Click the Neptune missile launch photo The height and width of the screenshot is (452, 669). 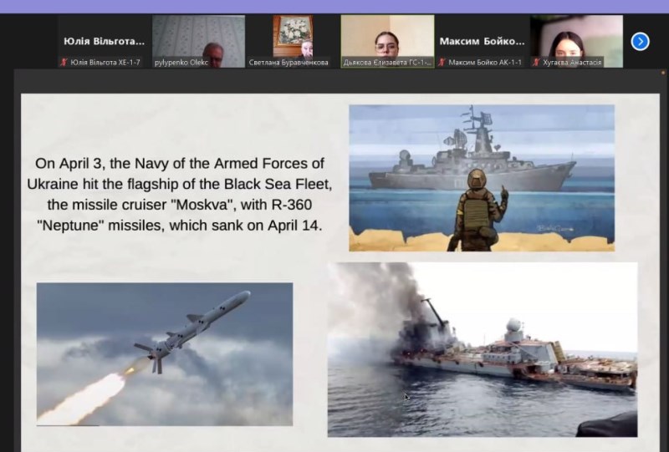coord(165,354)
